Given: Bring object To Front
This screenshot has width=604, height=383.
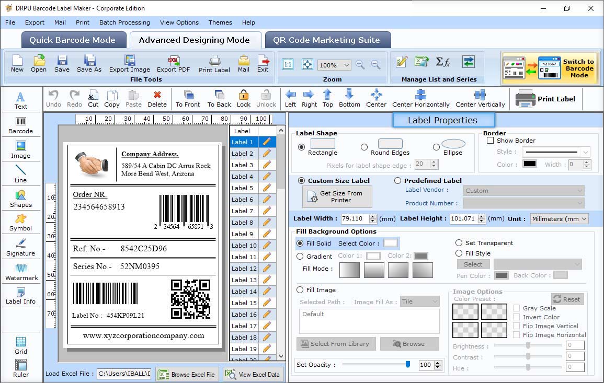Looking at the screenshot, I should tap(188, 99).
